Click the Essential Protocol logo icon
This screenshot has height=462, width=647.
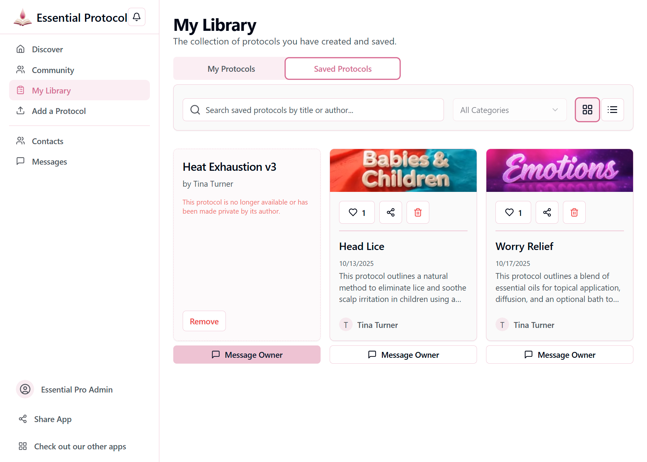click(23, 17)
